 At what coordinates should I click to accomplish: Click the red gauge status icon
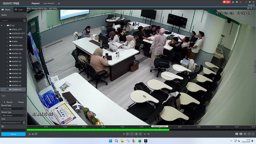pos(240,2)
